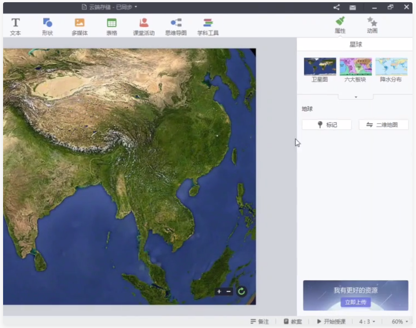Viewport: 416px width, 328px height.
Task: Click the 我有更好的资源 banner text
Action: pyautogui.click(x=356, y=290)
